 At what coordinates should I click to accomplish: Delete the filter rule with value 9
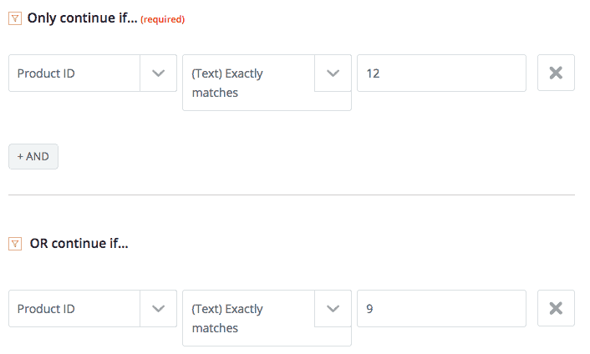pos(555,309)
